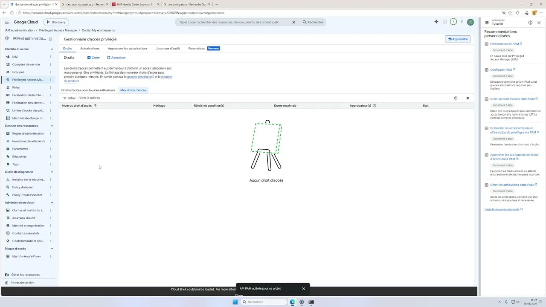Collapse the Risque d'accès section

tap(52, 249)
